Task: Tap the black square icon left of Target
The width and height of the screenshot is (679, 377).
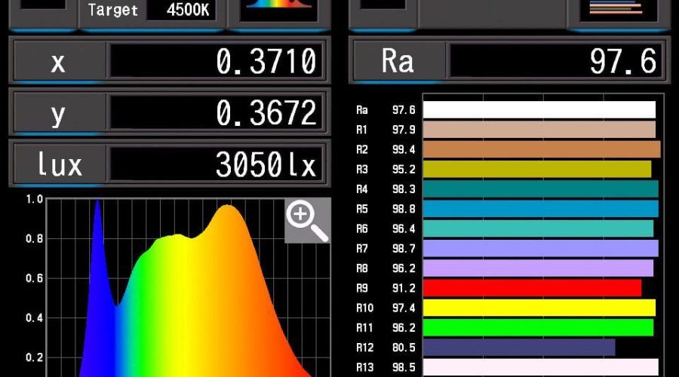Action: [x=42, y=8]
